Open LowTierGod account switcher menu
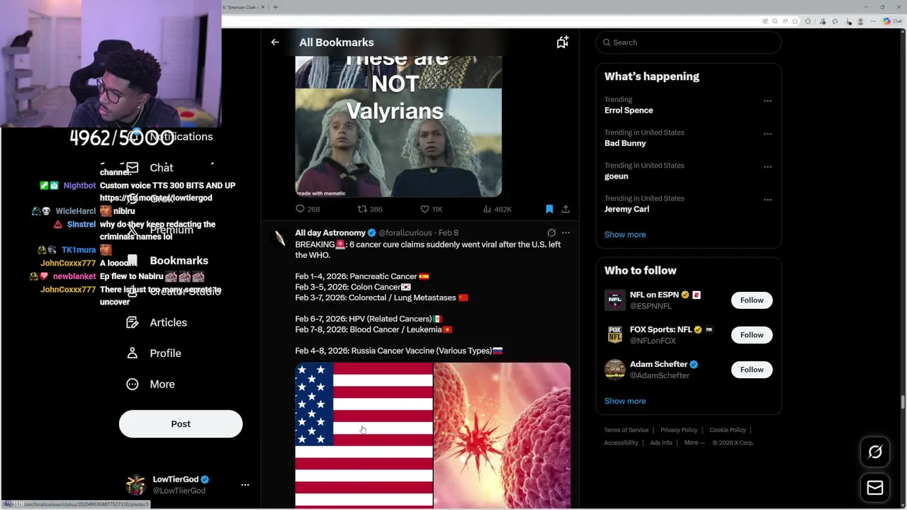Viewport: 907px width, 510px height. click(x=245, y=484)
